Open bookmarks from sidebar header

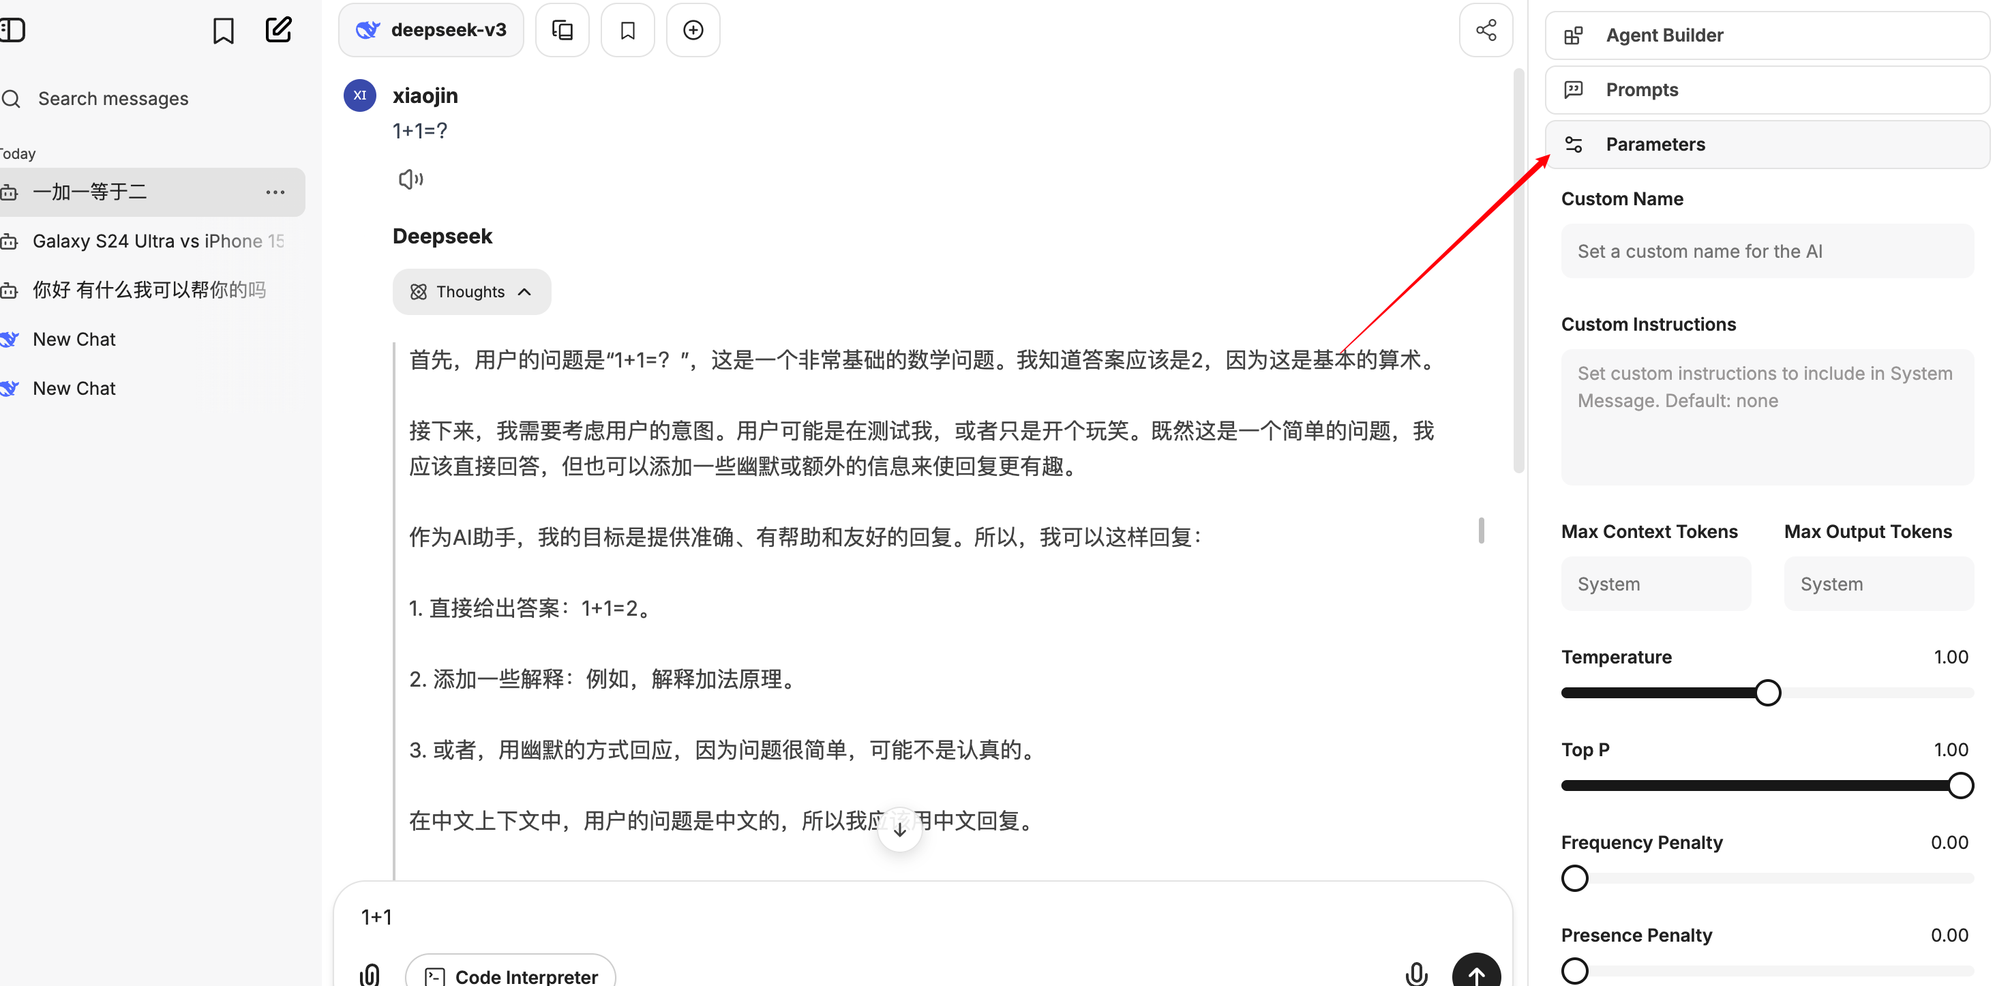point(223,31)
